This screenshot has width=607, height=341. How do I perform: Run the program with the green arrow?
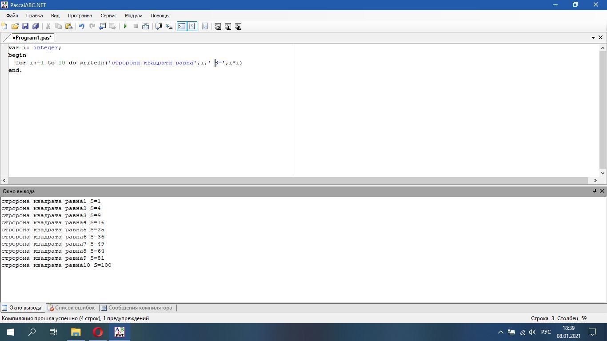click(x=125, y=27)
